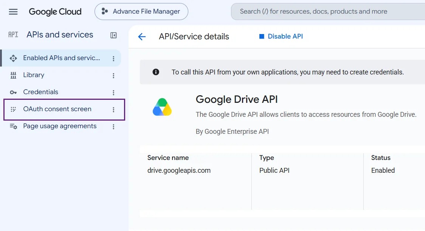Click the By Google Enterprise API text
Screen dimensions: 425x231
click(x=232, y=132)
